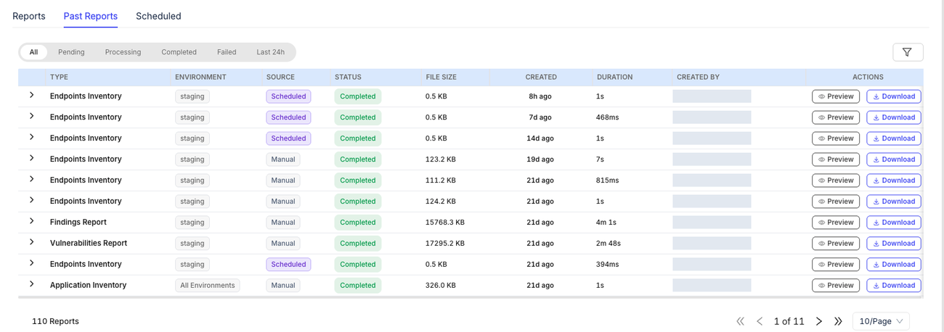Download the 124.2 KB report
Screen dimensions: 944x332
click(x=894, y=202)
